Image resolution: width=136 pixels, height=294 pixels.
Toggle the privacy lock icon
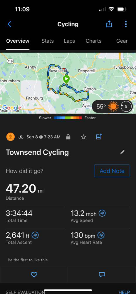68,137
